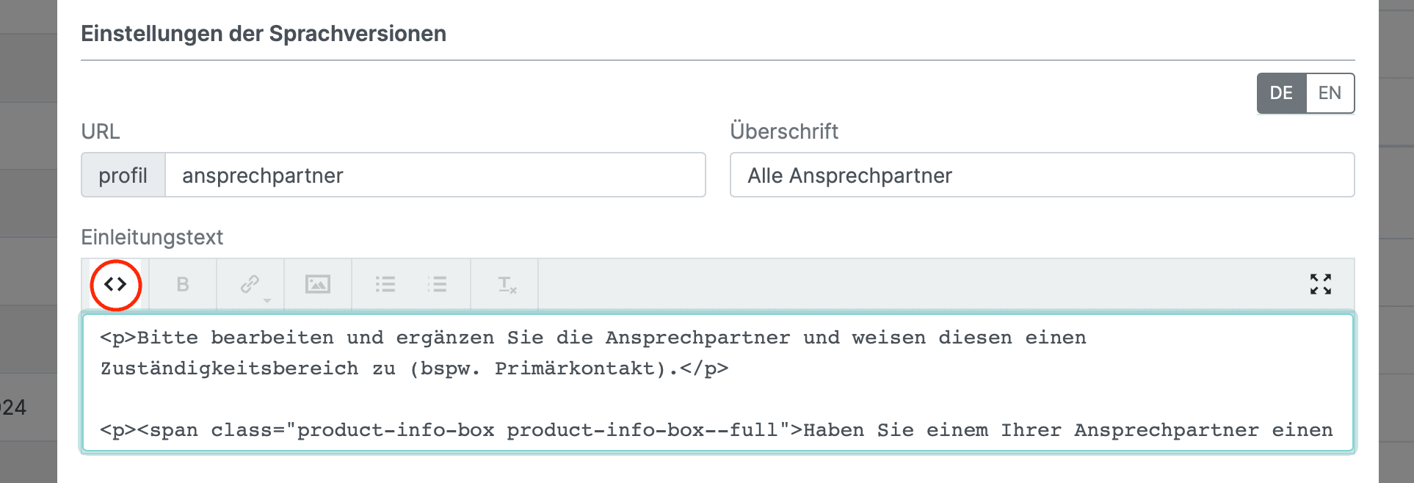Click the "URL" field label

[x=101, y=131]
